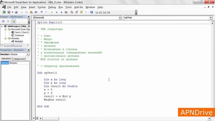Viewport: 215px width, 121px height.
Task: Click the Break pause icon
Action: point(57,12)
